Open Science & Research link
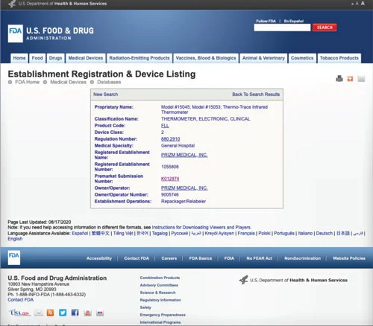 coord(157,293)
